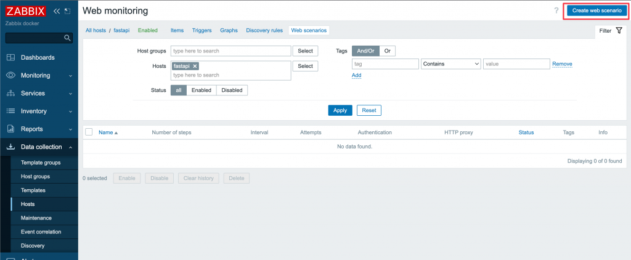The height and width of the screenshot is (260, 631).
Task: Click the Apply filter button
Action: 340,110
